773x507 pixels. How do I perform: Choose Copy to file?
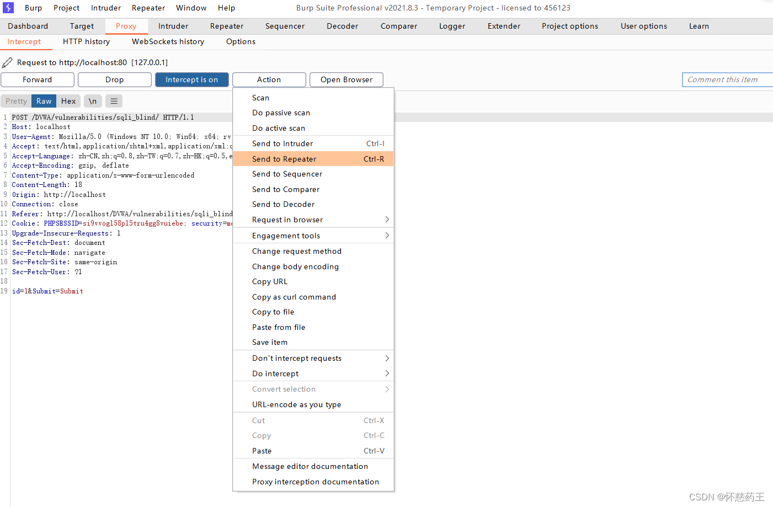313,312
